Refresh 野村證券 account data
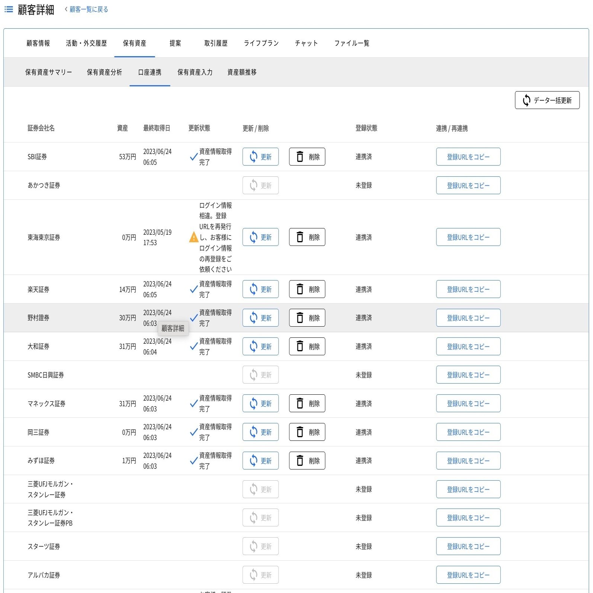593x593 pixels. point(260,318)
